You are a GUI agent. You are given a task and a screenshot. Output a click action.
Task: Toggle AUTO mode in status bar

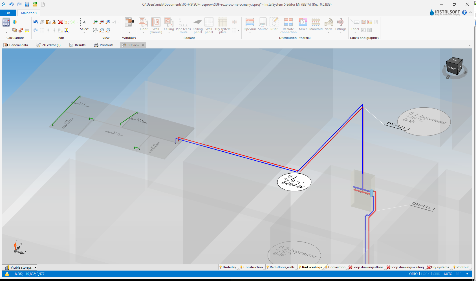click(448, 274)
